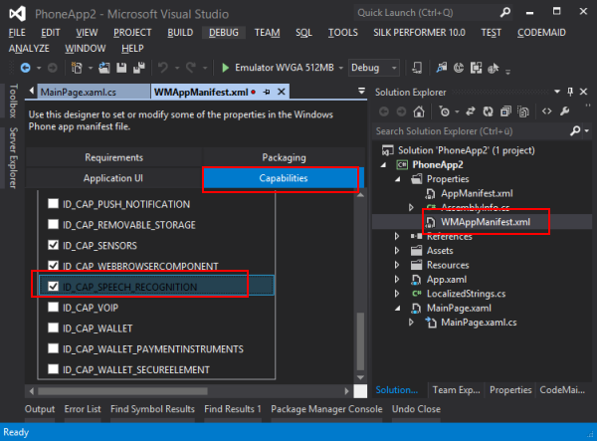This screenshot has width=597, height=441.
Task: Toggle ID_CAP_SPEECH_RECOGNITION checkbox
Action: pos(54,286)
